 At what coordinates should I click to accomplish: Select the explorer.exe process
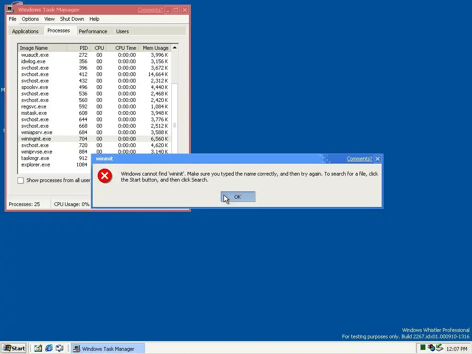54,165
